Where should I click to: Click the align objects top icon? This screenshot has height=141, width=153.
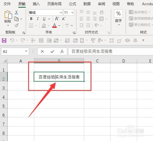pos(93,41)
